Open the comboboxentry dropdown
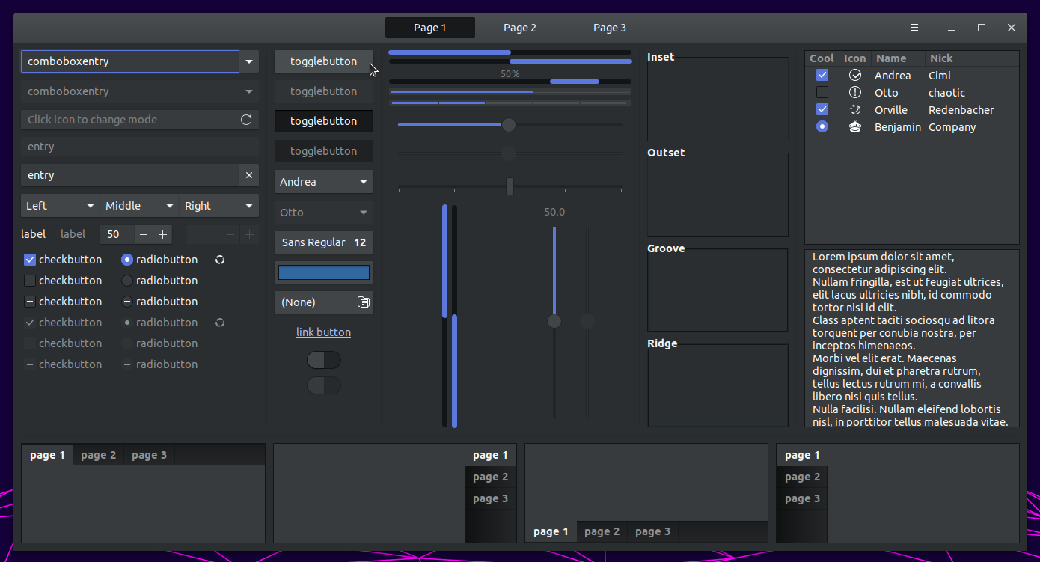This screenshot has width=1040, height=562. tap(249, 61)
